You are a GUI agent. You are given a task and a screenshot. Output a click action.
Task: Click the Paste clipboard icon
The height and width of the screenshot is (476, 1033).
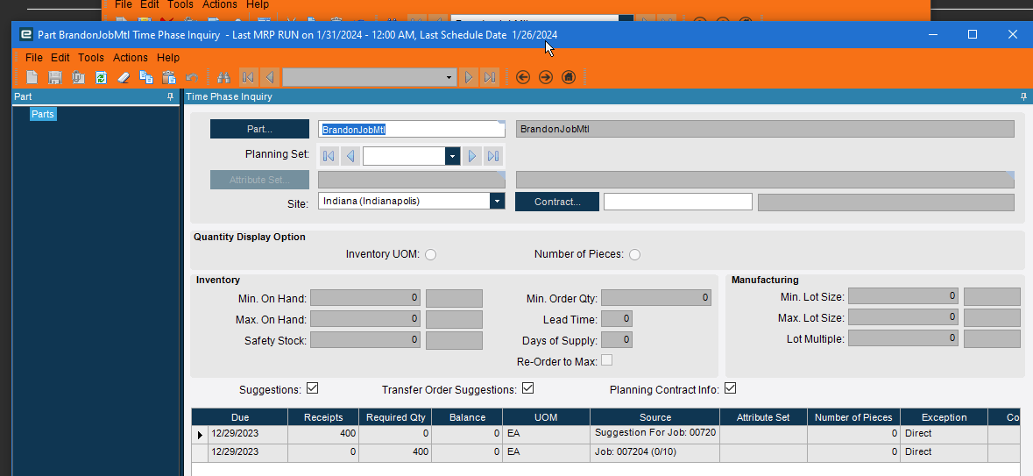(x=169, y=77)
